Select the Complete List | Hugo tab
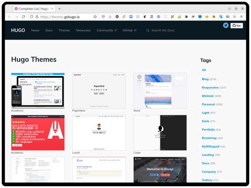This screenshot has height=188, width=251. pyautogui.click(x=34, y=9)
